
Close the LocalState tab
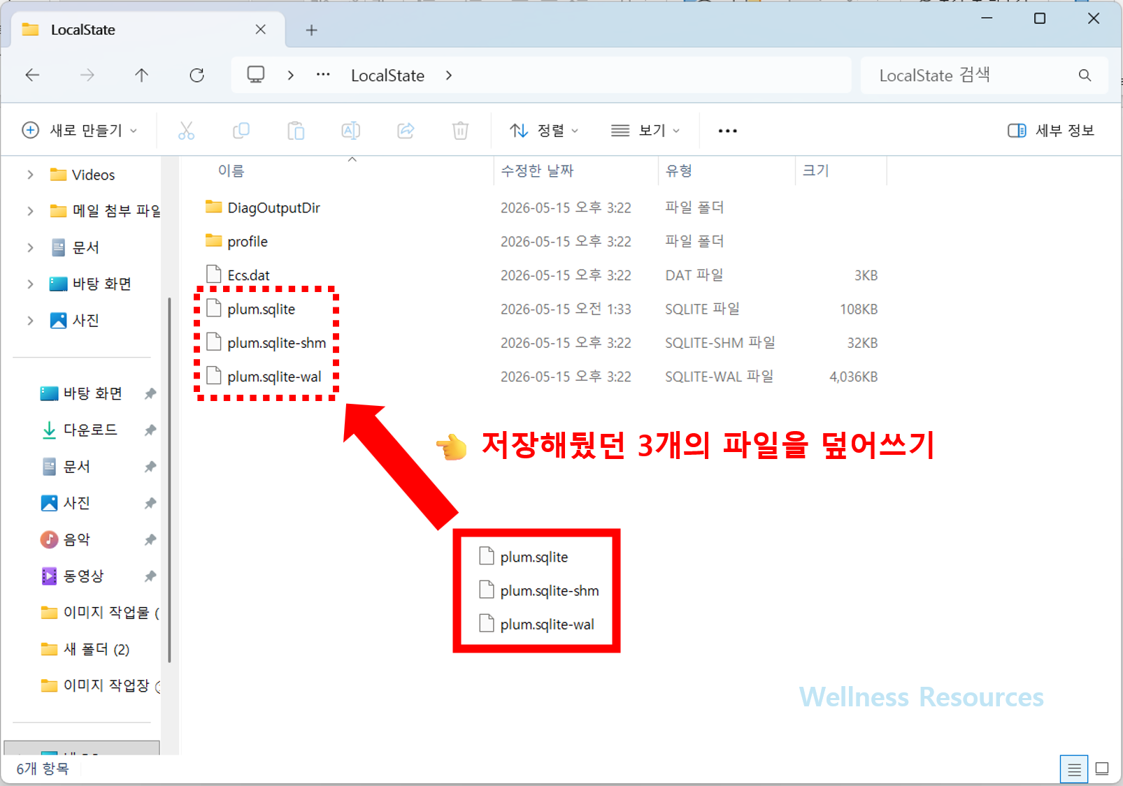click(x=260, y=29)
